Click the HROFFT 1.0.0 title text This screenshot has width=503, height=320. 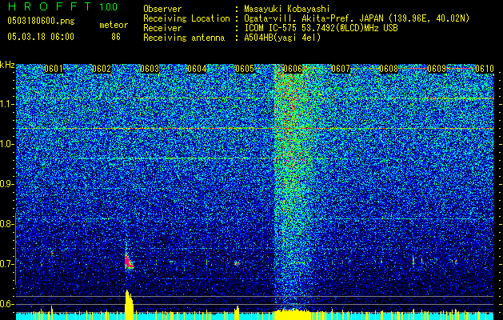(x=63, y=6)
